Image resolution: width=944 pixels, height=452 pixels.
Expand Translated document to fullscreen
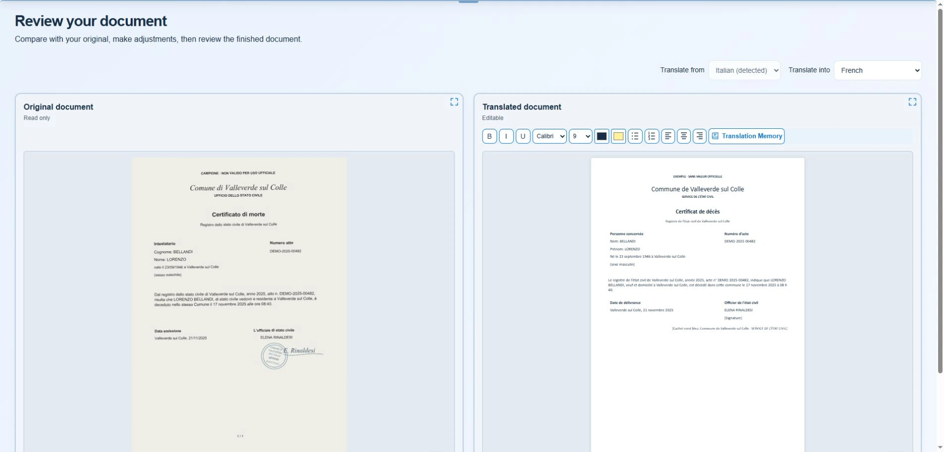click(x=912, y=102)
